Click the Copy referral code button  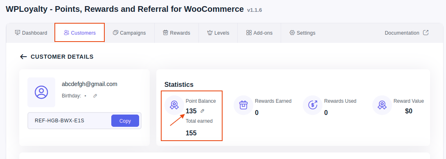tap(125, 121)
